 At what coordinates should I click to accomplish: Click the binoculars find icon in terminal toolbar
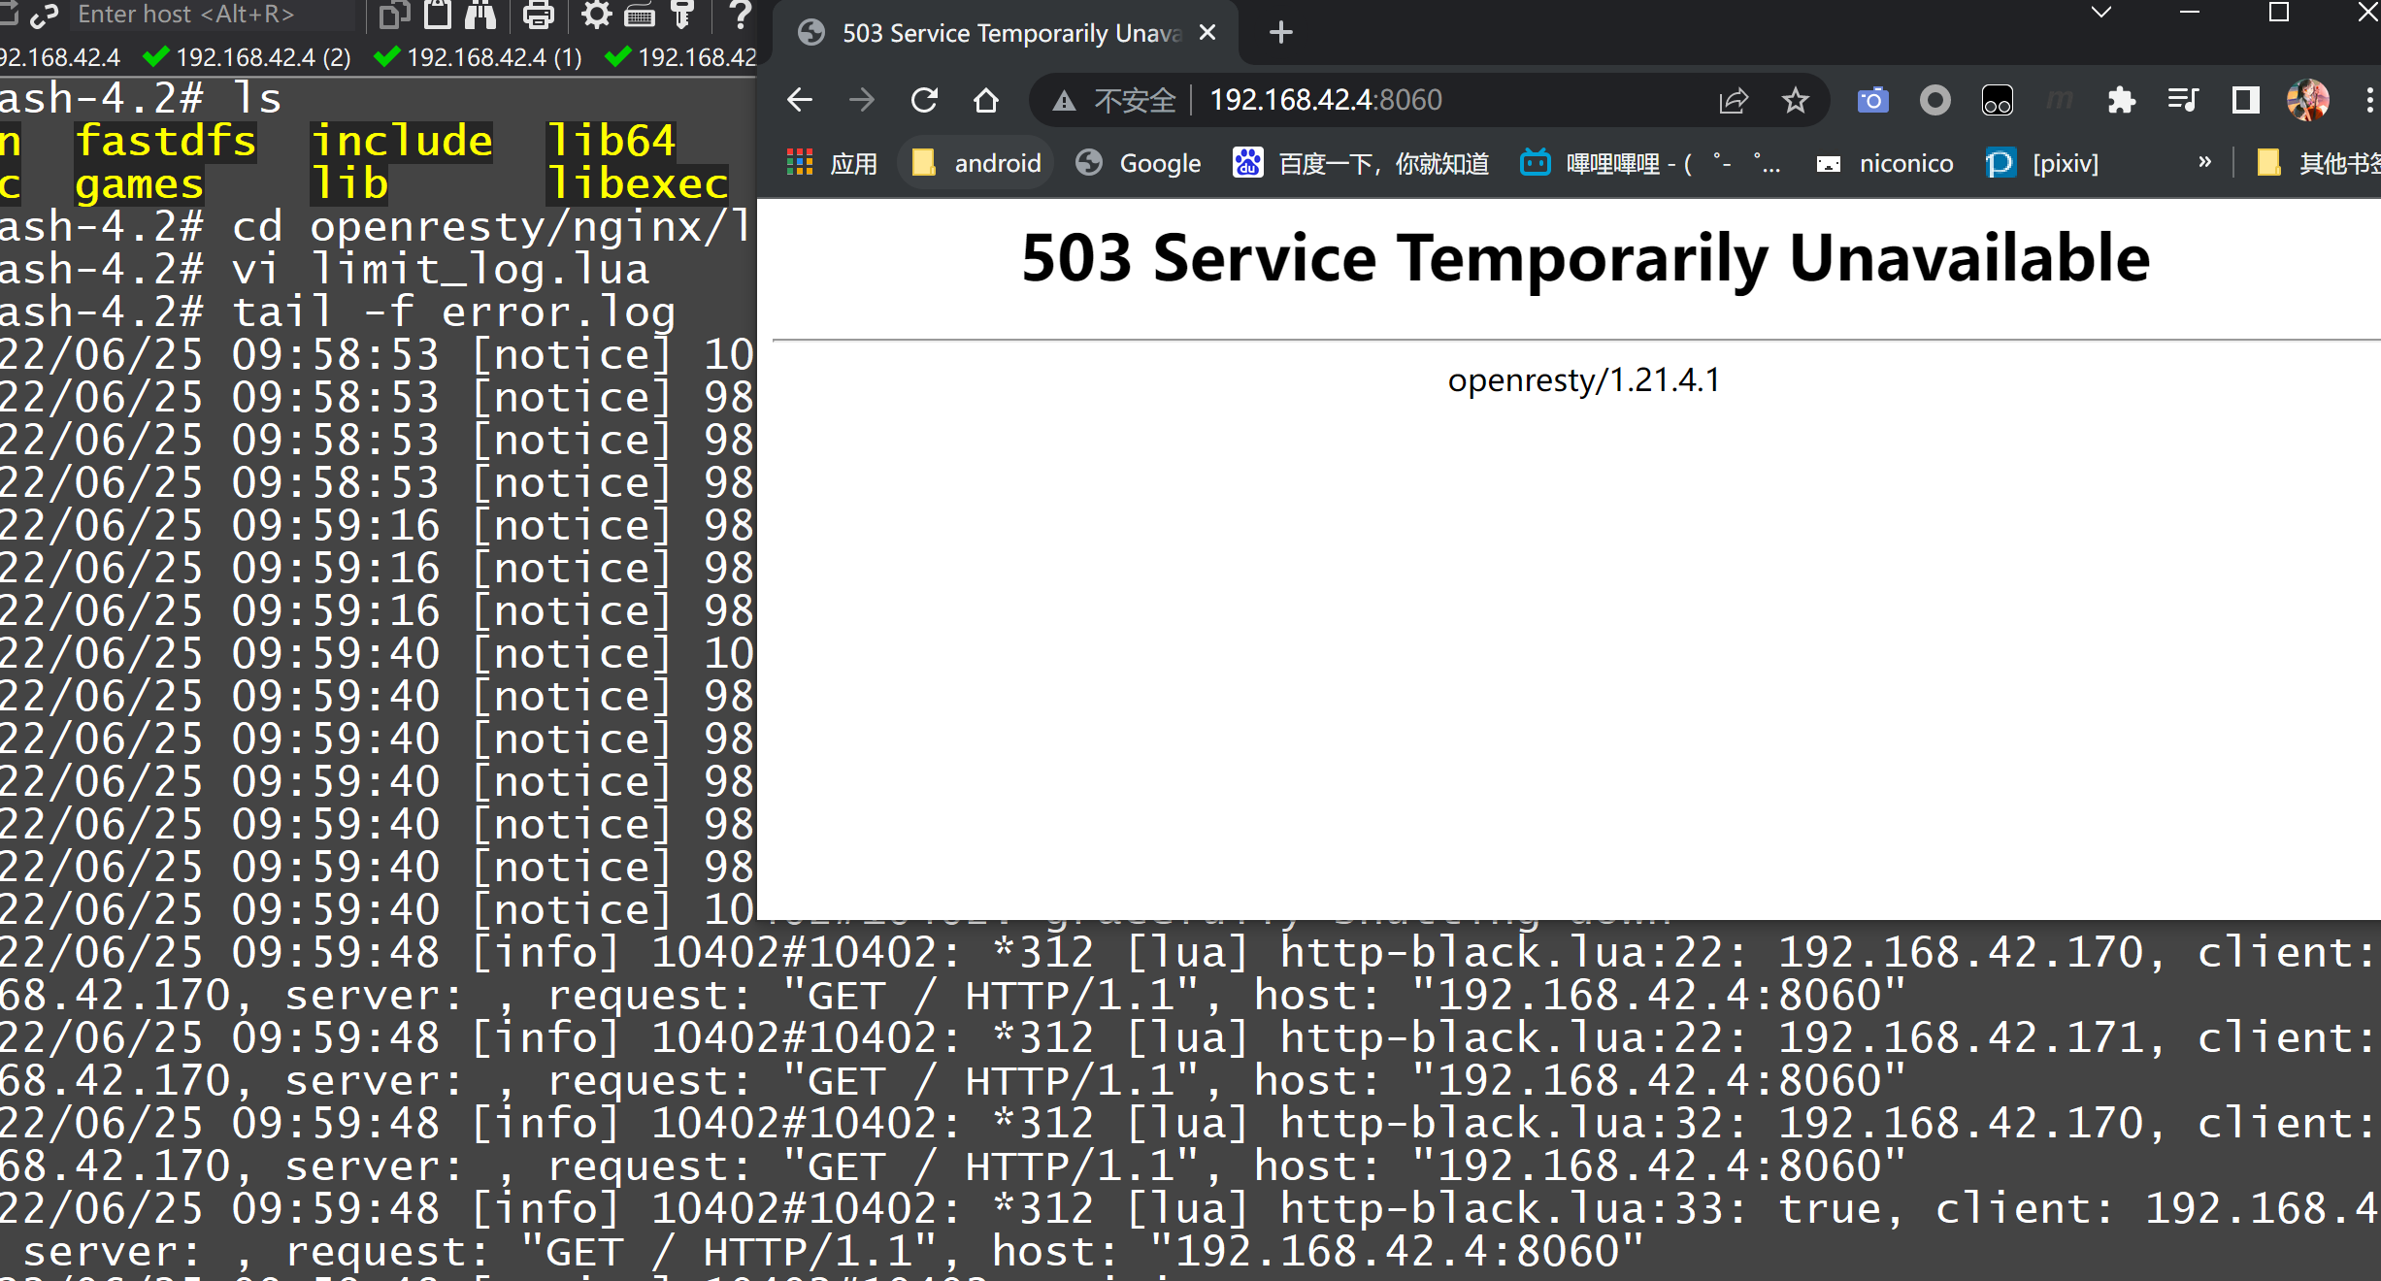(480, 15)
